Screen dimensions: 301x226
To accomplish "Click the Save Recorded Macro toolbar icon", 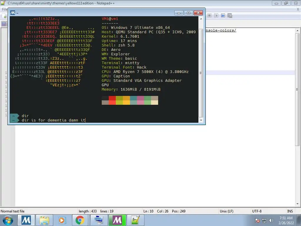I will coord(230,16).
